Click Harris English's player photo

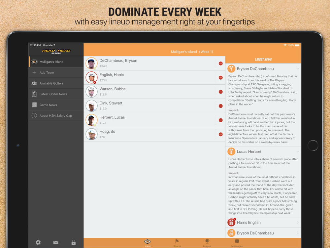coord(91,77)
